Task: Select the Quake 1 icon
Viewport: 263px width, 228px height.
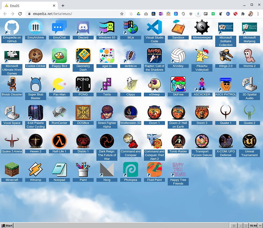Action: (226, 112)
